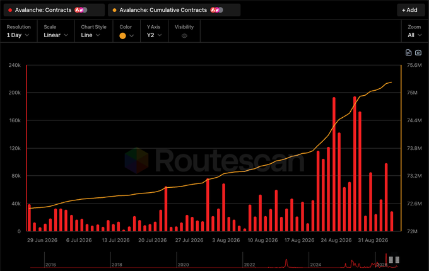Take chart screenshot with camera icon
Viewport: 429px width, 271px height.
(x=418, y=53)
